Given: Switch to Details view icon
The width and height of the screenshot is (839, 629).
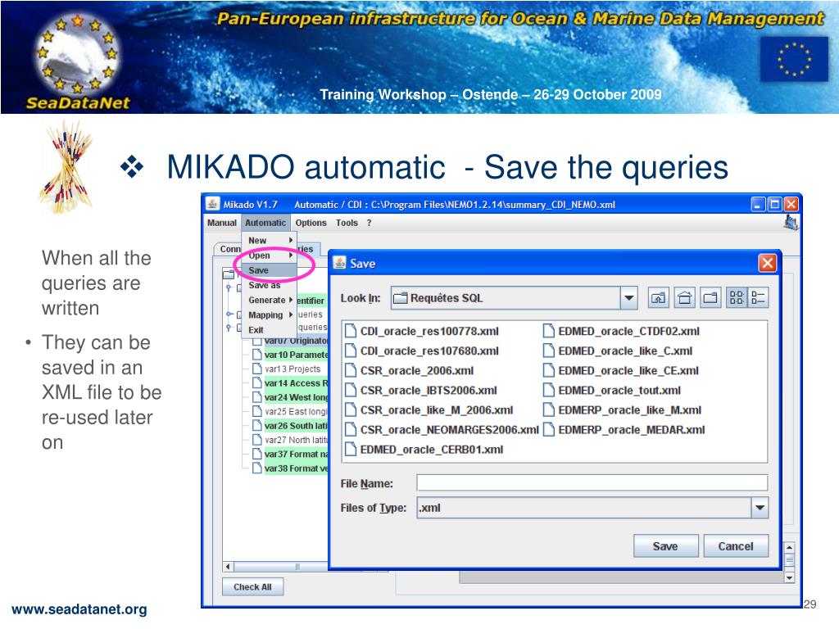Looking at the screenshot, I should 758,298.
